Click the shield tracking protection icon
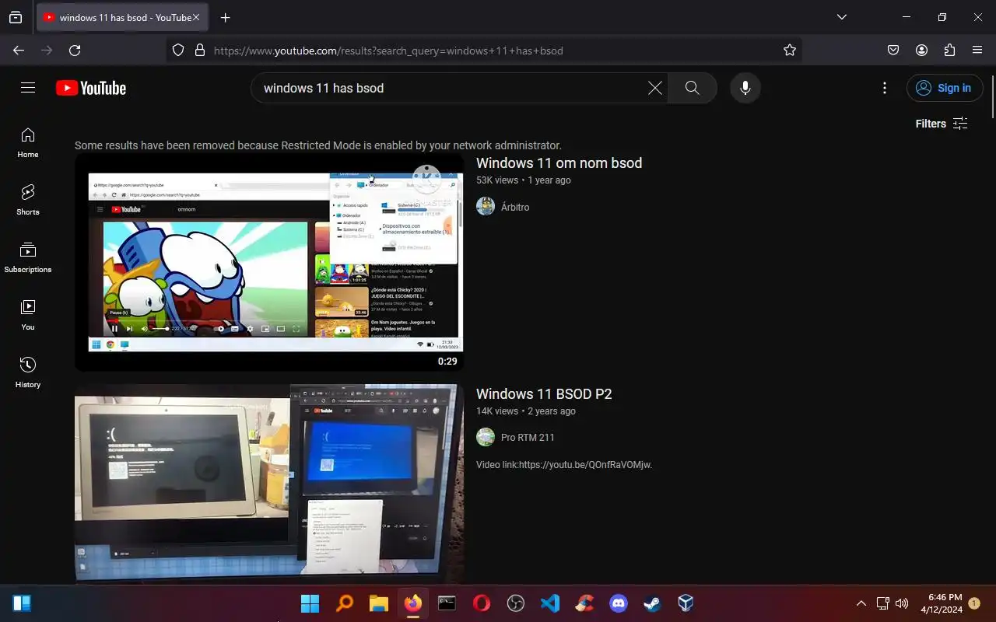Viewport: 996px width, 622px height. click(178, 51)
